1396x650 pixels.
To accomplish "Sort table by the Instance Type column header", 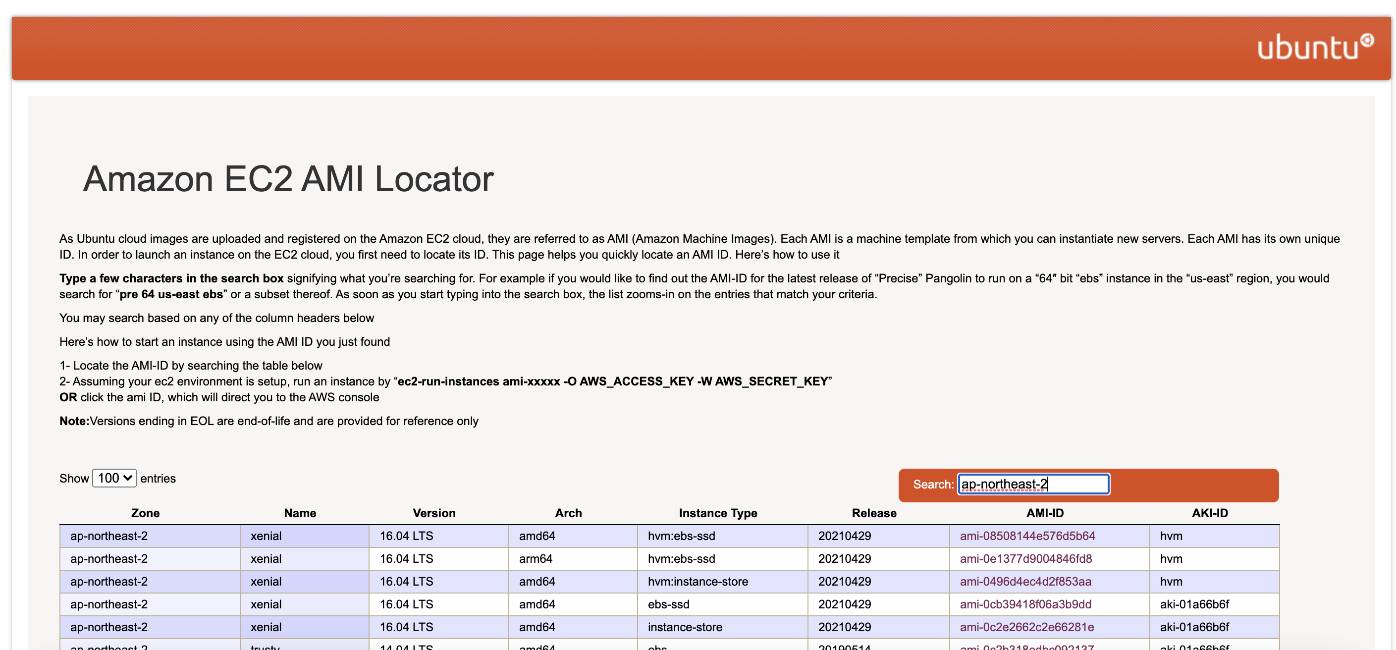I will tap(718, 513).
